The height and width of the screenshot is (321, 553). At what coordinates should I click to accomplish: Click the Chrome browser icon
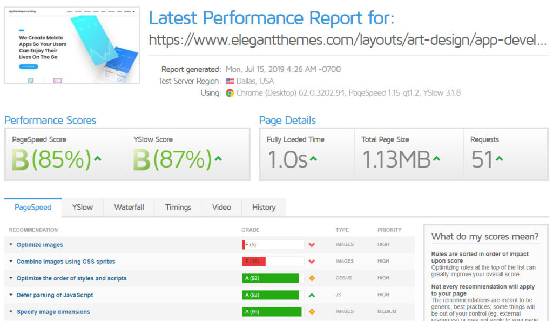pos(230,93)
